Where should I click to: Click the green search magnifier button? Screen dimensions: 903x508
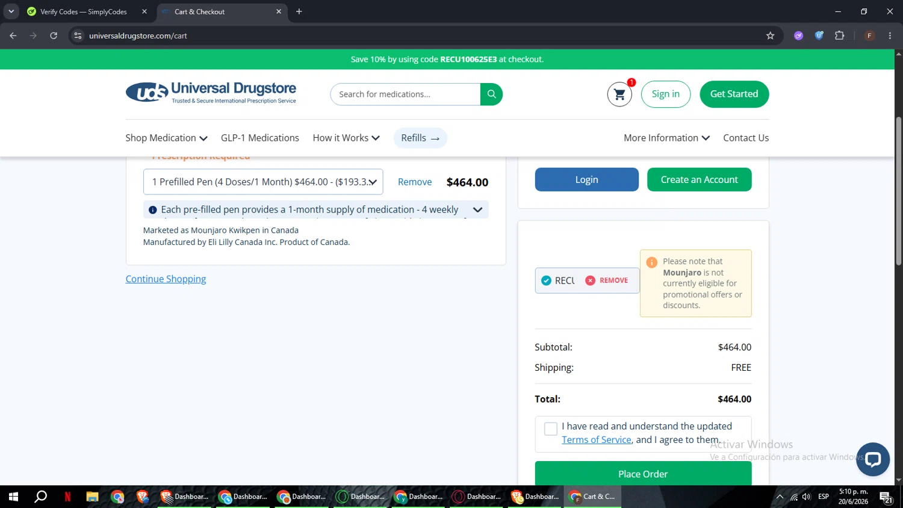491,94
